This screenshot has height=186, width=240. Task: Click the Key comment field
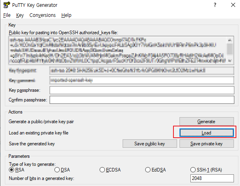coord(142,81)
